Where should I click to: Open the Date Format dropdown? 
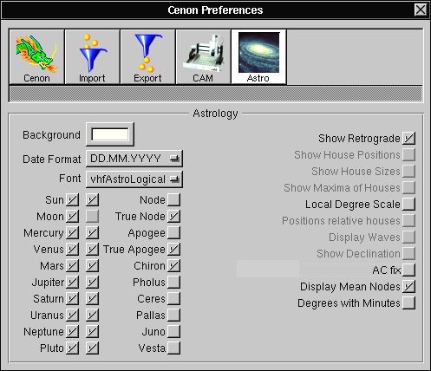coord(134,159)
